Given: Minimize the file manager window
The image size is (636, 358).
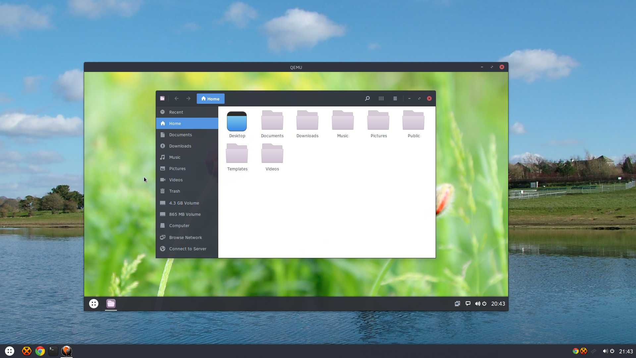Looking at the screenshot, I should (409, 98).
